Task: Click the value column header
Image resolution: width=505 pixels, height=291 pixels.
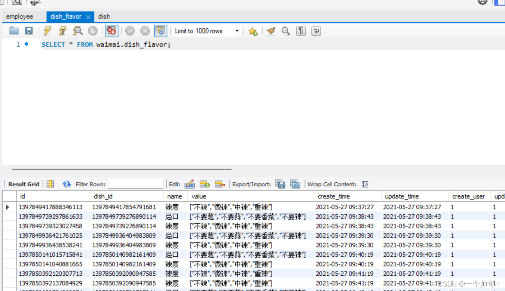Action: click(251, 196)
